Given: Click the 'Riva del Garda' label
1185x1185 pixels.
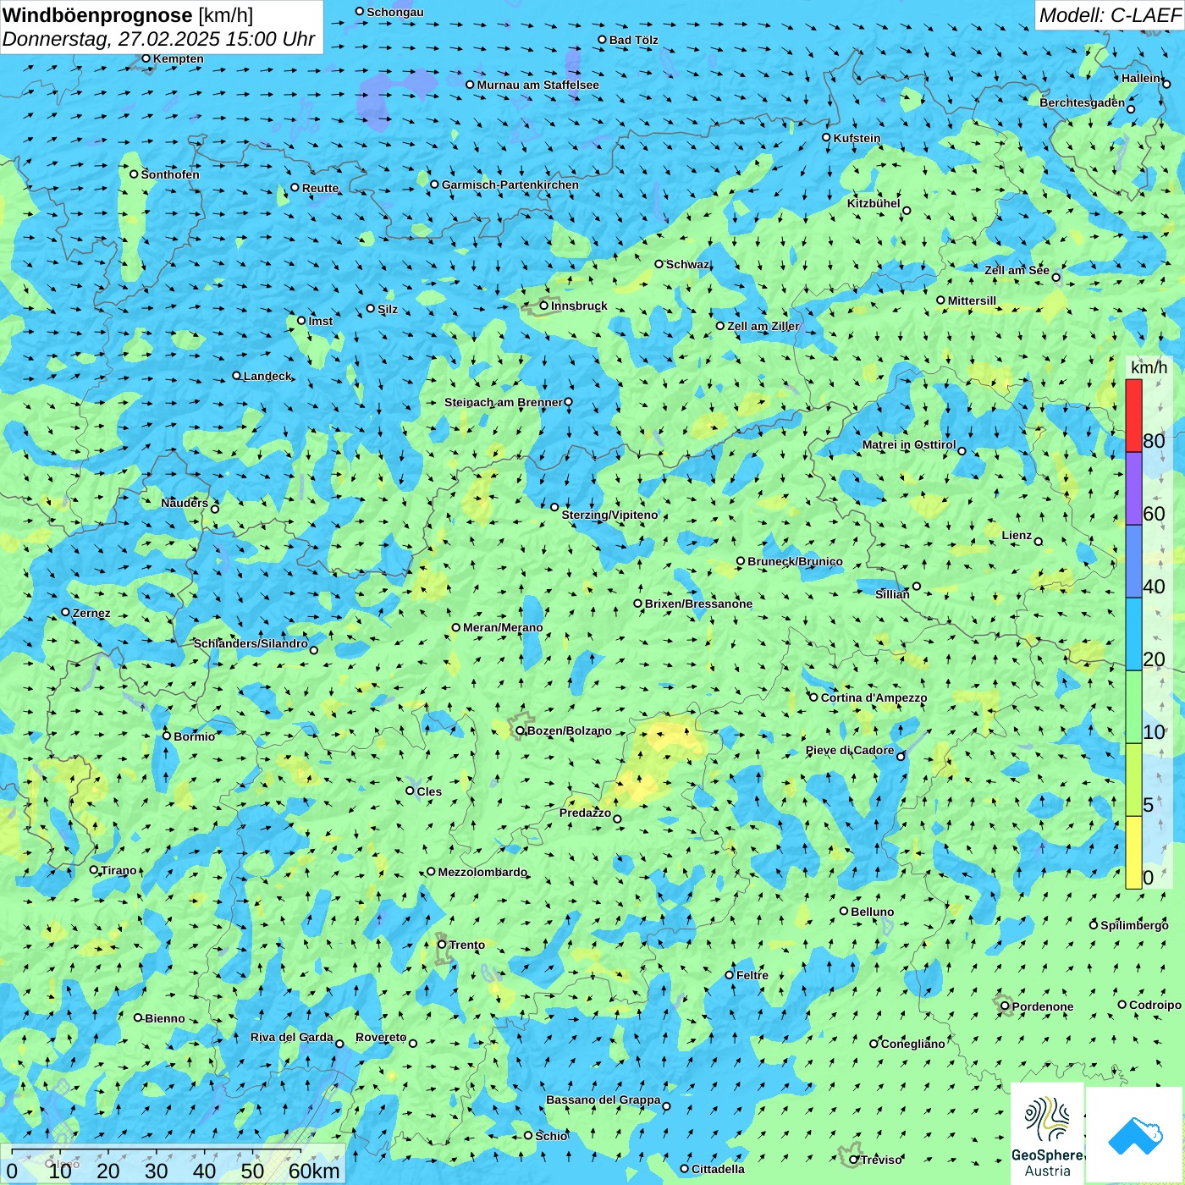Looking at the screenshot, I should tap(292, 1037).
